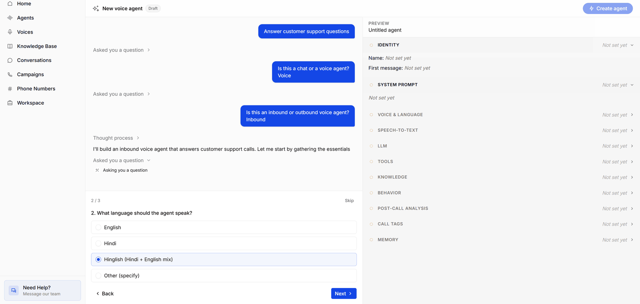Expand the Call Tags section chevron
Screen dimensions: 640x304
tap(632, 224)
